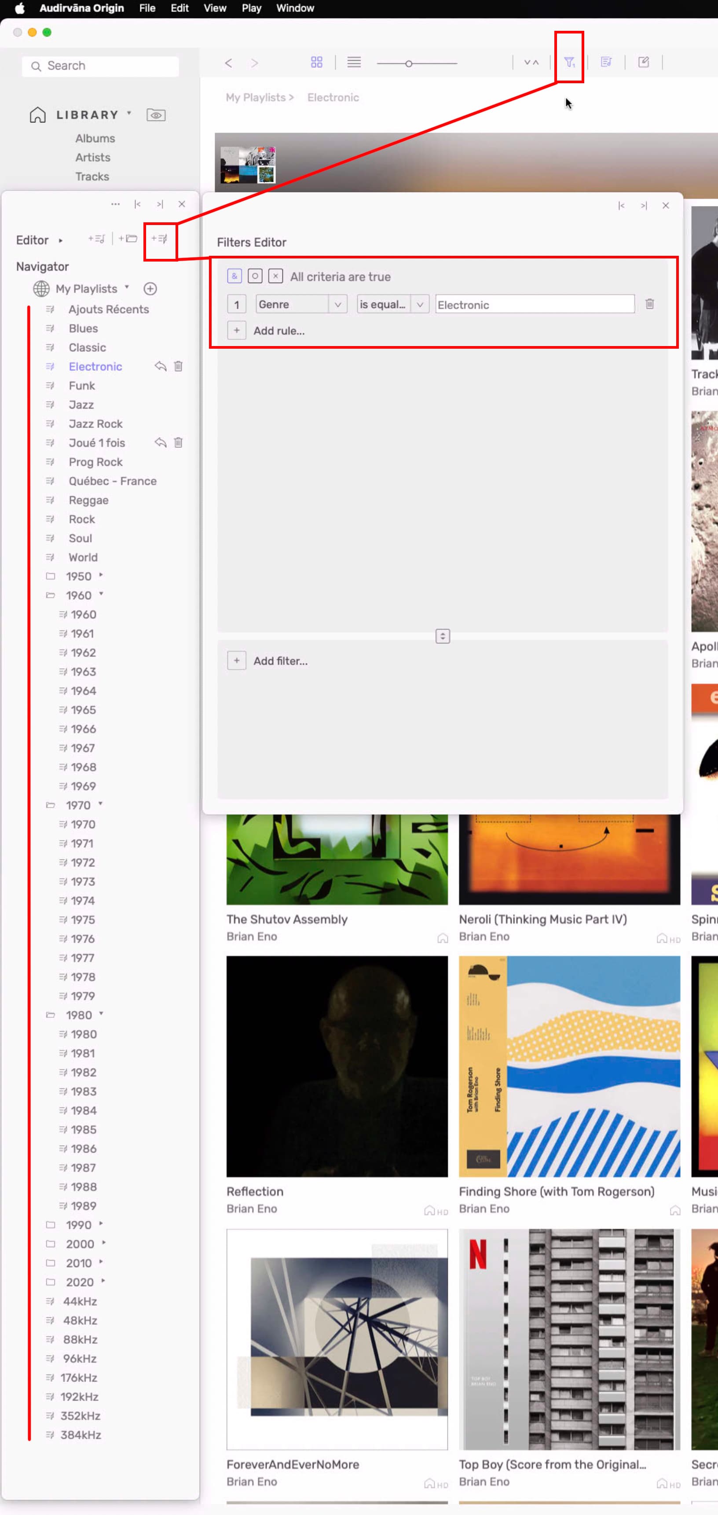
Task: Adjust the thumbnail size slider
Action: click(x=409, y=63)
